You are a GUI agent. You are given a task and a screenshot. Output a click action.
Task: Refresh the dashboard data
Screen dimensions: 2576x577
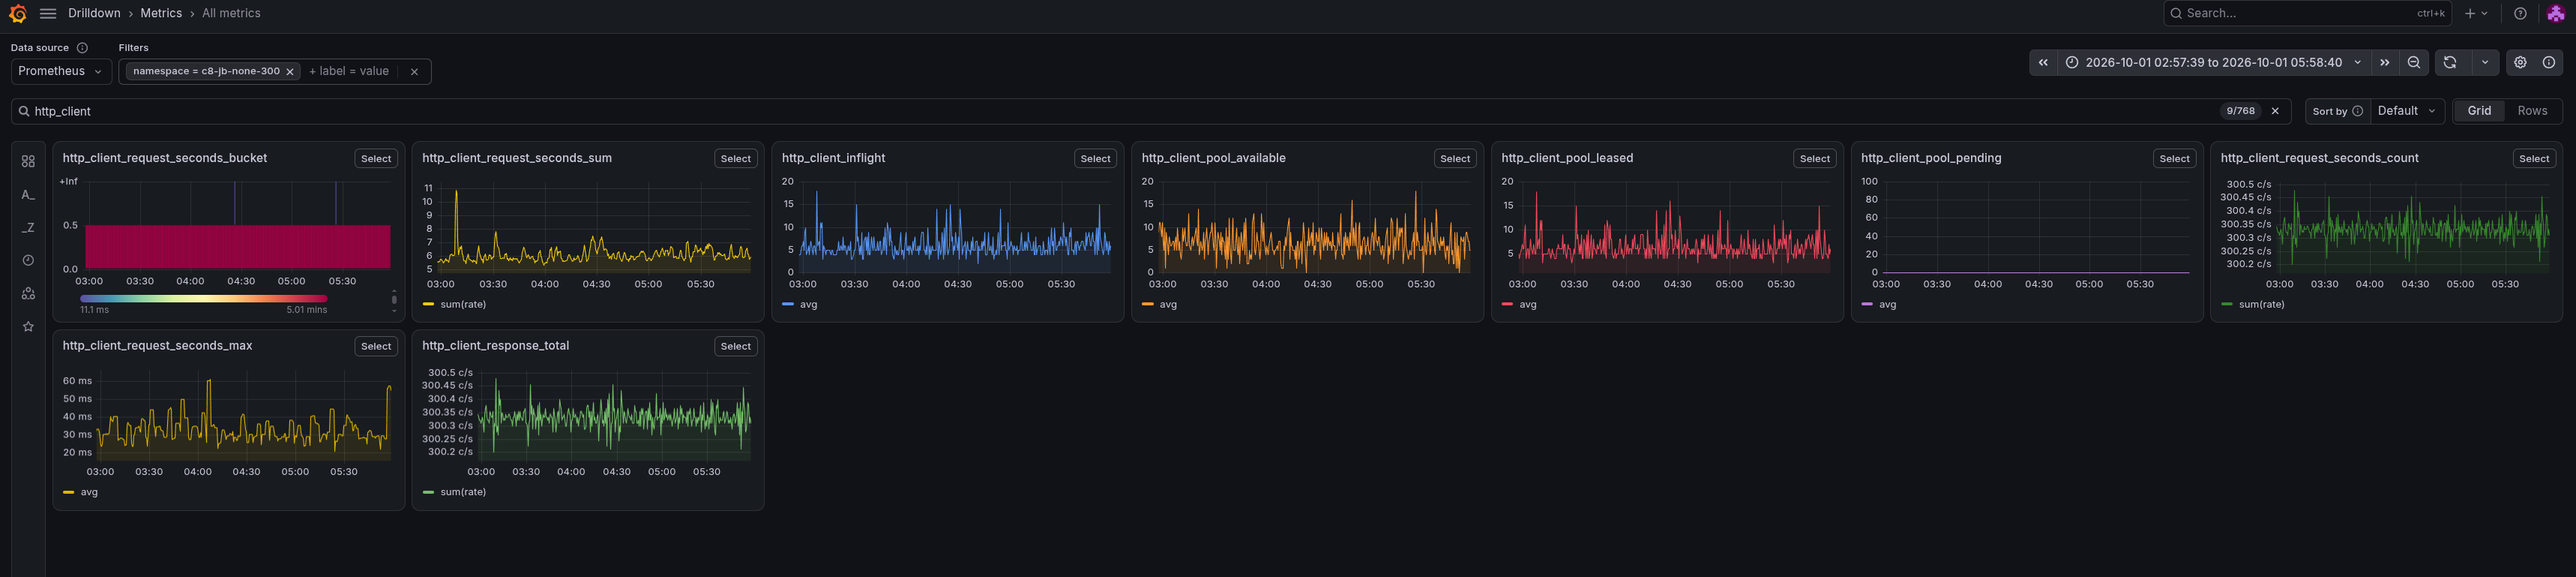coord(2450,62)
